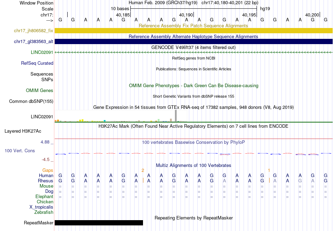Click the GENCODE V49lift37 track title
This screenshot has width=333, height=231.
tap(193, 47)
